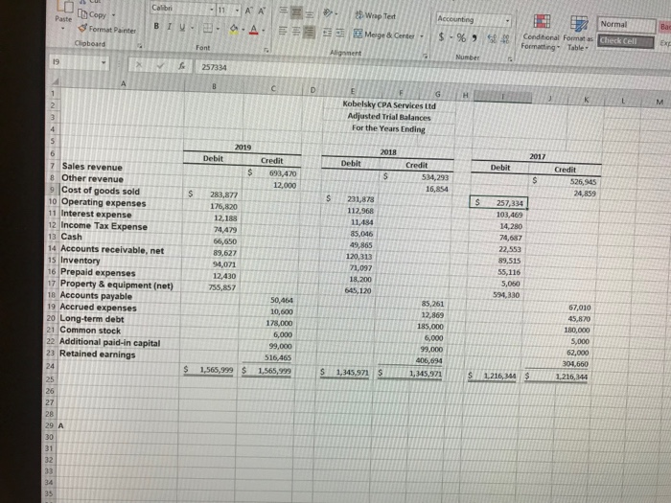Click the Select All corner triangle
The width and height of the screenshot is (671, 503).
(54, 81)
